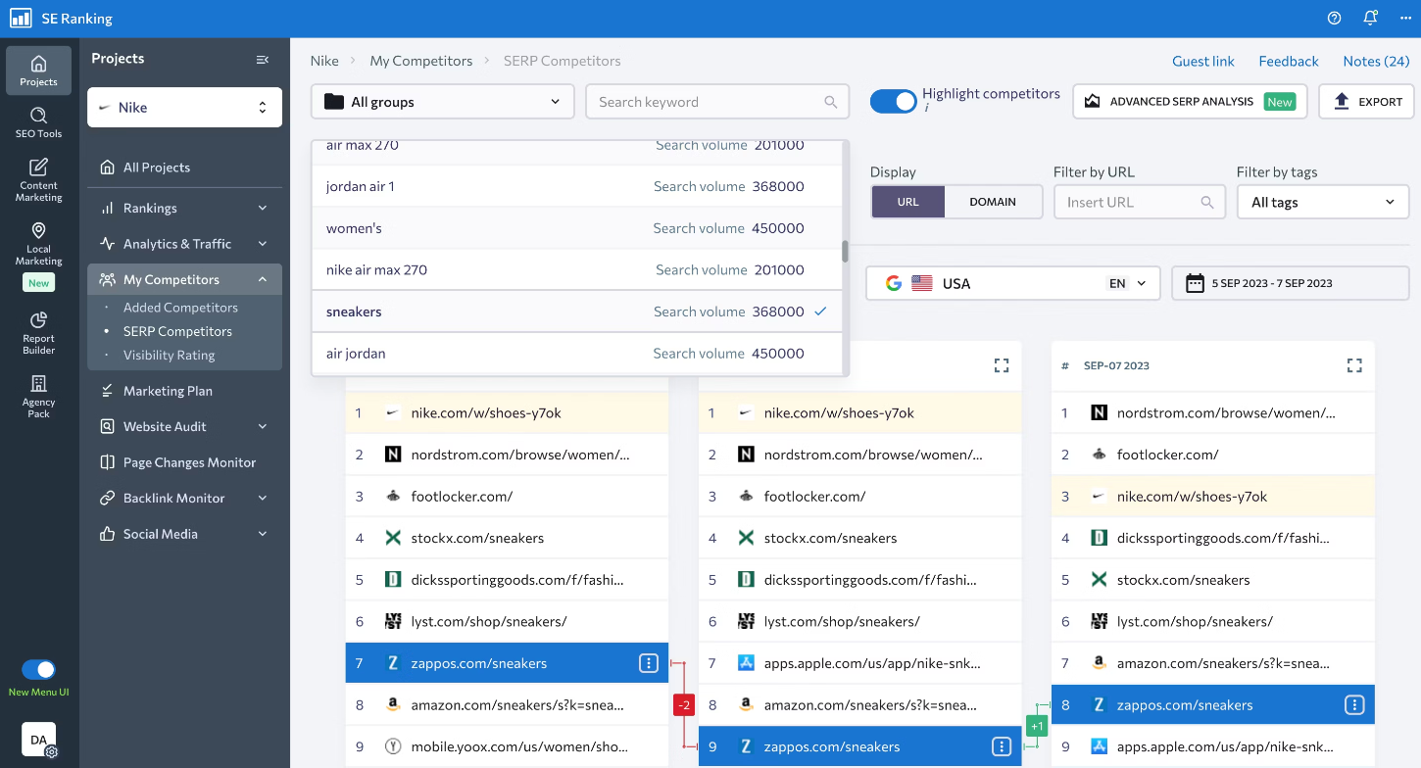Select the 'air jordan' keyword option
The image size is (1421, 768).
pyautogui.click(x=576, y=354)
